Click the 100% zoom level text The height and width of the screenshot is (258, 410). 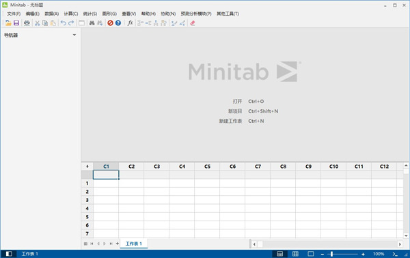pos(379,254)
